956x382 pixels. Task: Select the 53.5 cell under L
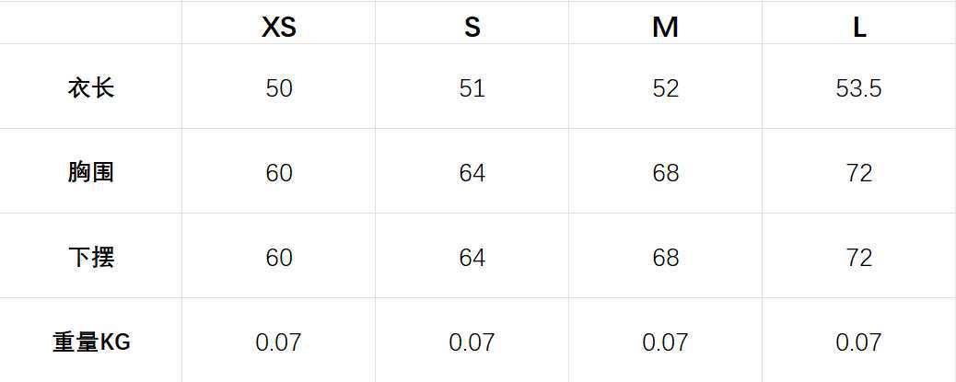tap(858, 88)
